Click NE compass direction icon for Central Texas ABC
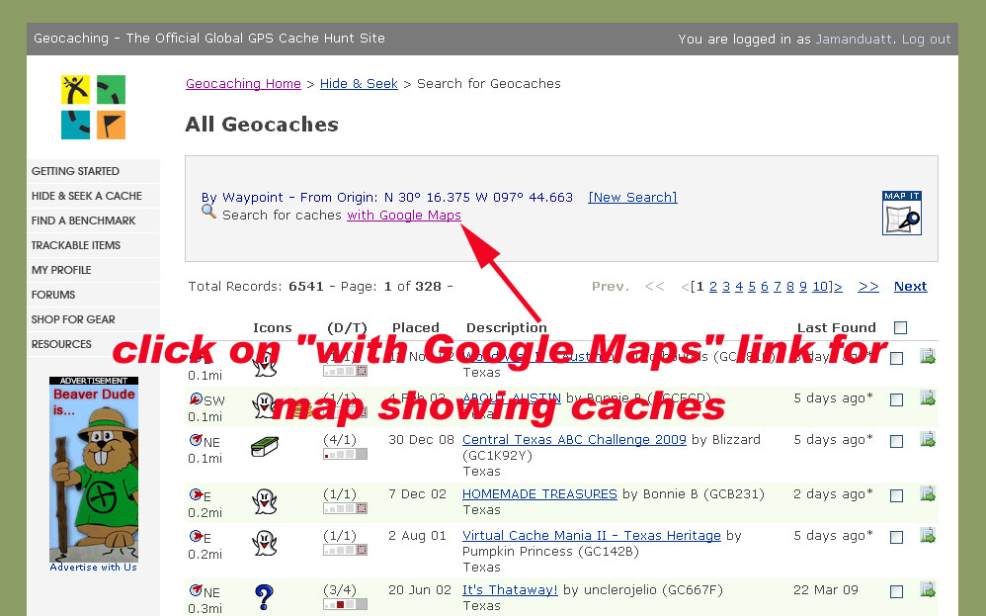 [196, 440]
